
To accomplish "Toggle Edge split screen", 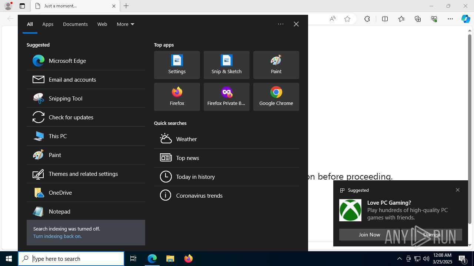I will [385, 19].
